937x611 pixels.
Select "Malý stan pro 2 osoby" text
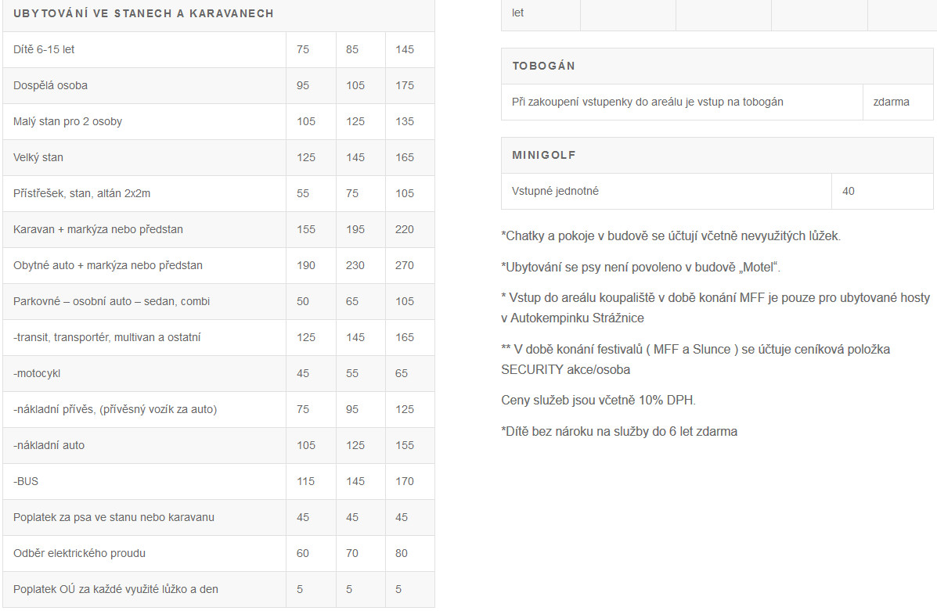(68, 121)
